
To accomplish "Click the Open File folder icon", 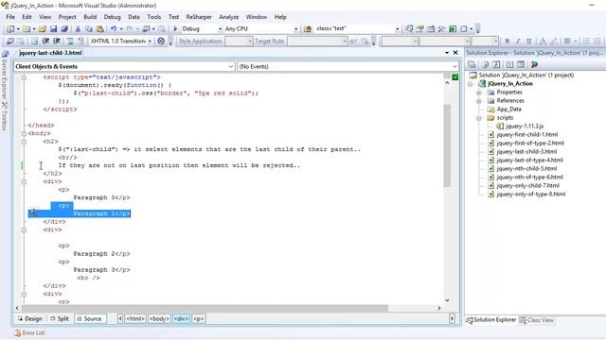I will coord(42,29).
